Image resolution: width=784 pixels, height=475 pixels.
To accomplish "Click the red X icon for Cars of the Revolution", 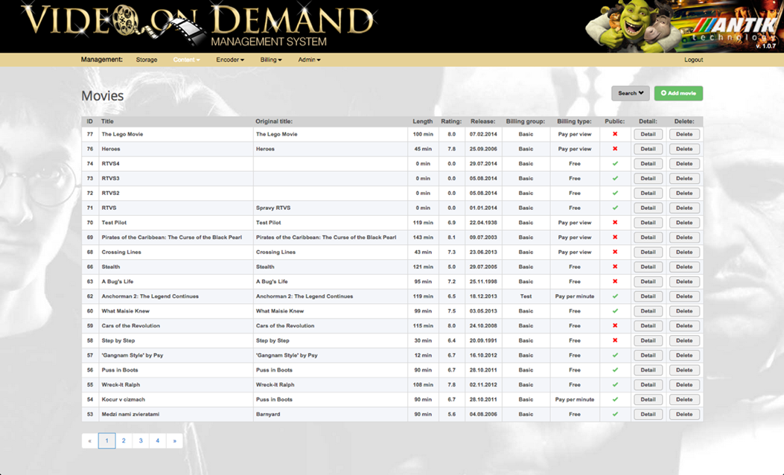I will [615, 325].
